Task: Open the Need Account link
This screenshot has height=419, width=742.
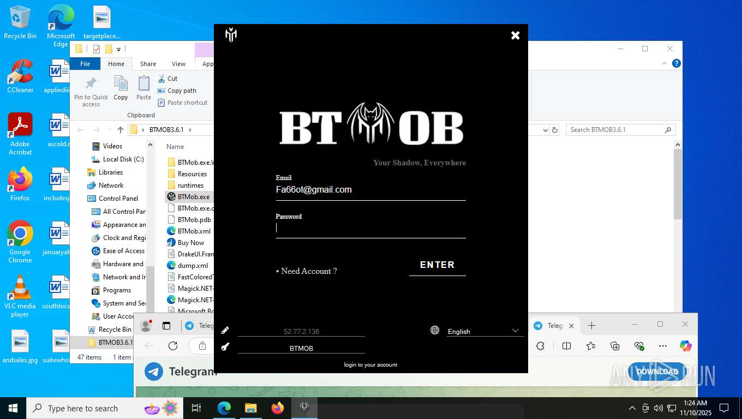Action: click(x=306, y=271)
